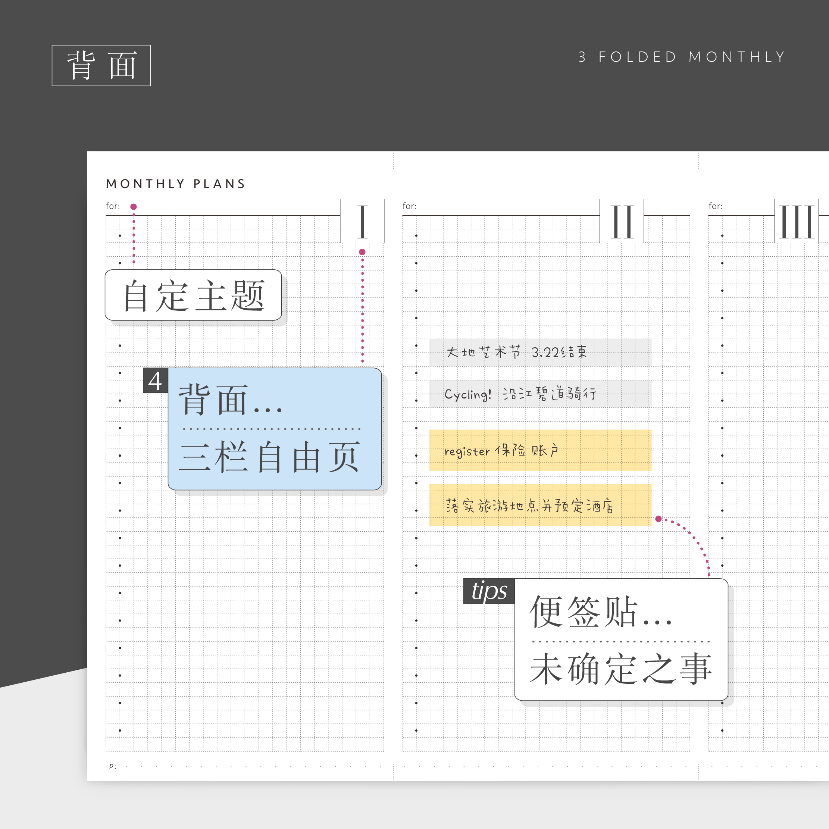
Task: Click the 3 FOLDED MONTHLY header text
Action: click(681, 57)
